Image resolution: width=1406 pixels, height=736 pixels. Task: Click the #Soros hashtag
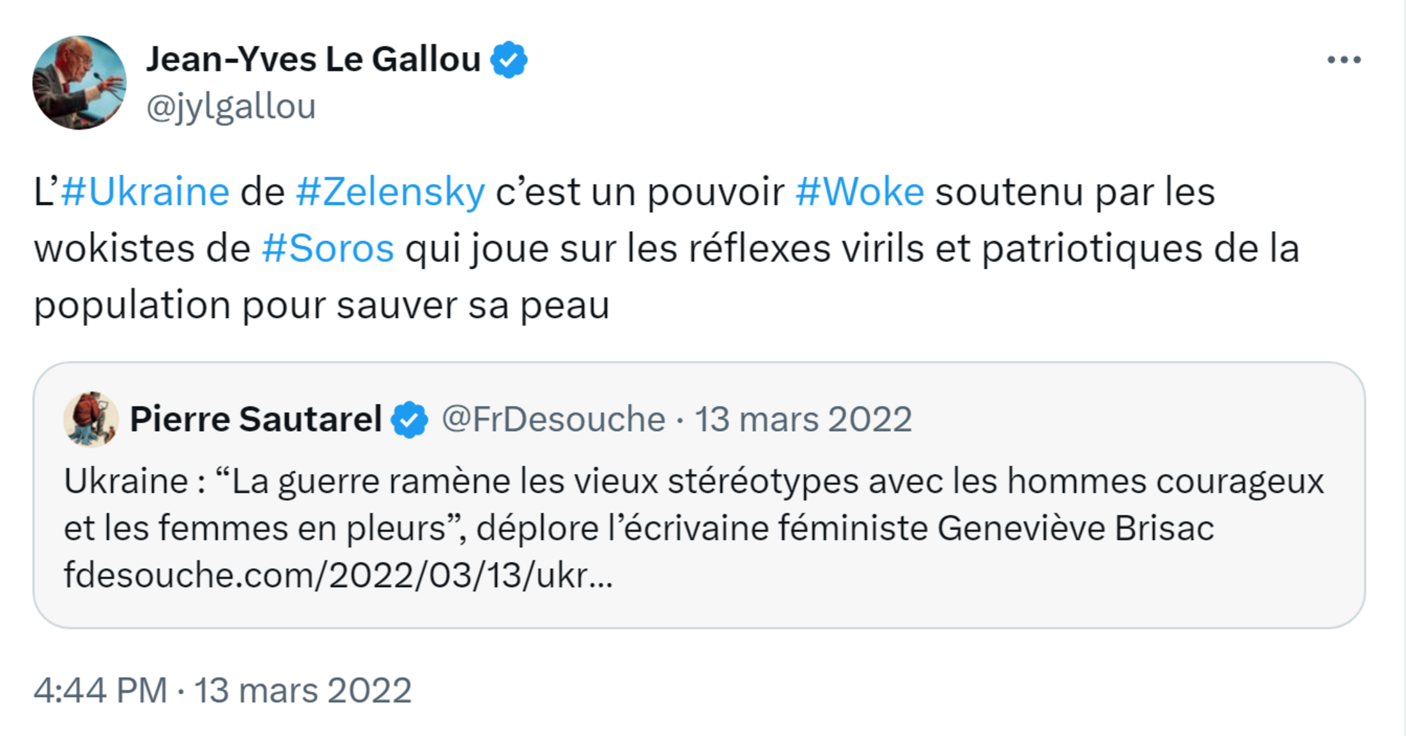click(328, 248)
